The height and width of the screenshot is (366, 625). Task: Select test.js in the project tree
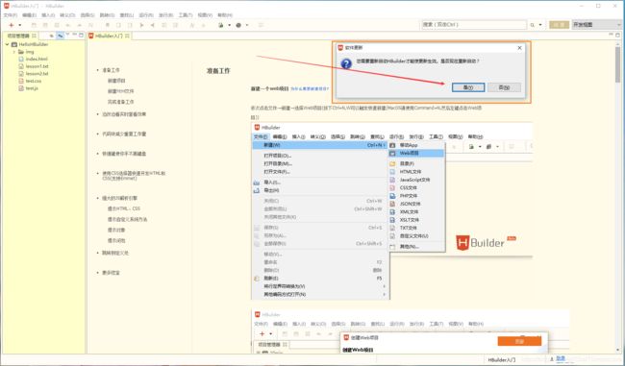click(x=32, y=88)
